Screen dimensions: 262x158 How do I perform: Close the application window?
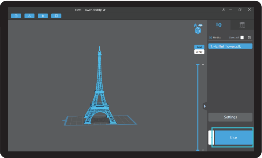coord(249,10)
